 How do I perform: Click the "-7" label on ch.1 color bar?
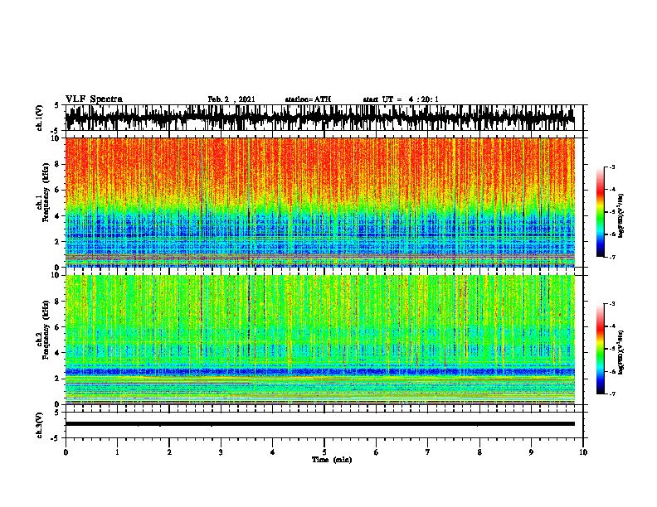coord(612,257)
